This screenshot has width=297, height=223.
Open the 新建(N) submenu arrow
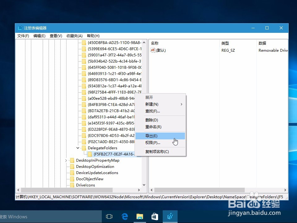click(182, 104)
